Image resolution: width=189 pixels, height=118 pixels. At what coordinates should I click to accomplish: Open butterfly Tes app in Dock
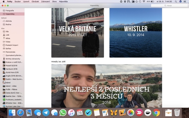click(x=114, y=113)
